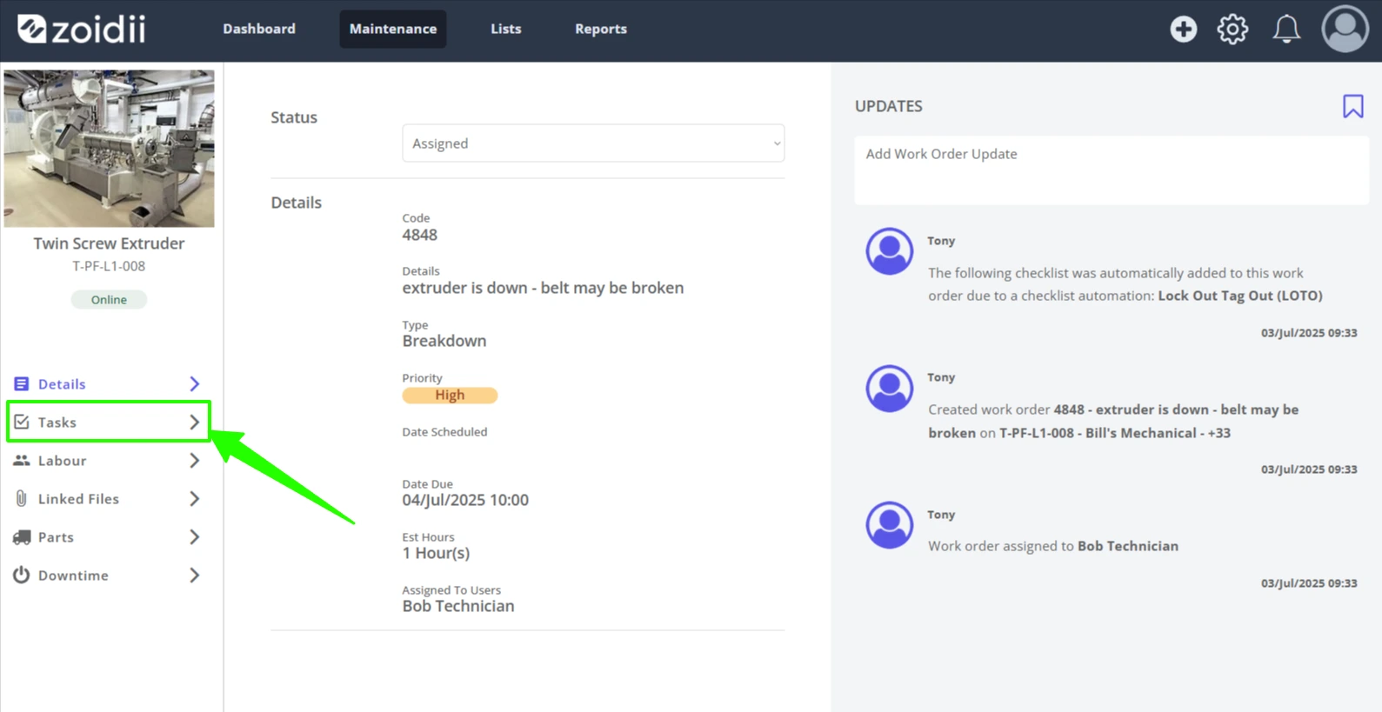Image resolution: width=1382 pixels, height=712 pixels.
Task: Click the Online status badge
Action: point(109,299)
